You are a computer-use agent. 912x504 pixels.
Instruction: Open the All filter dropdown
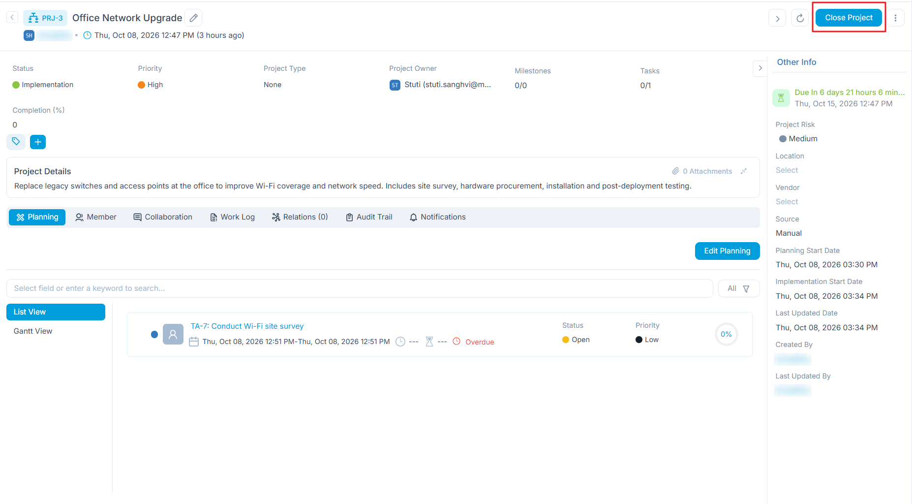pos(738,288)
